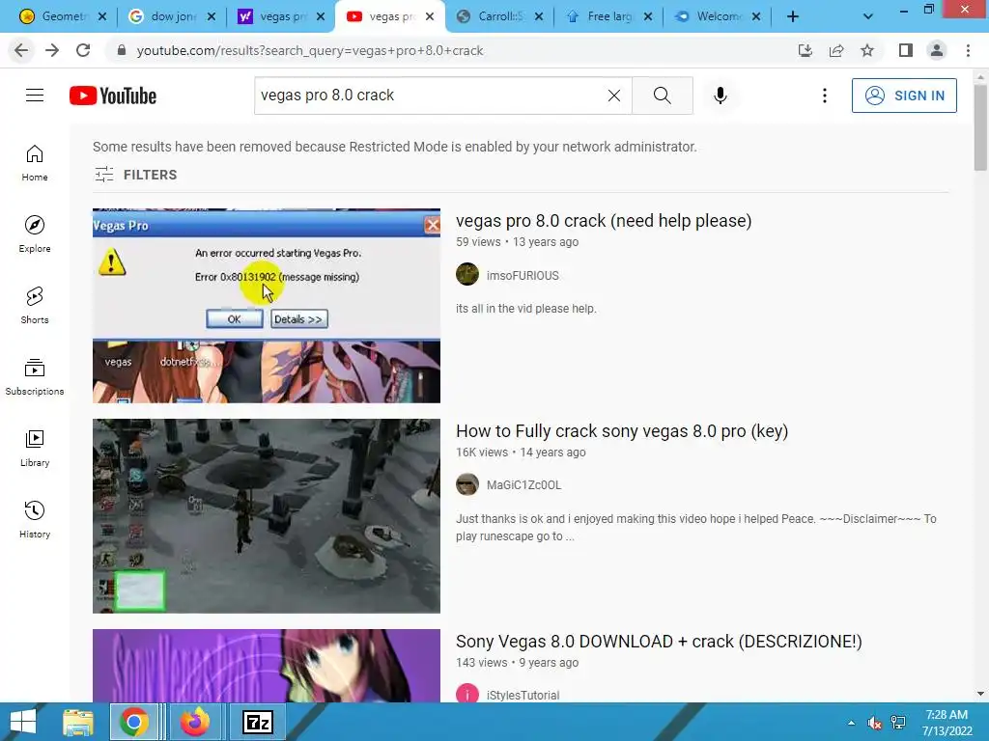Open YouTube settings three-dot menu

[x=825, y=96]
